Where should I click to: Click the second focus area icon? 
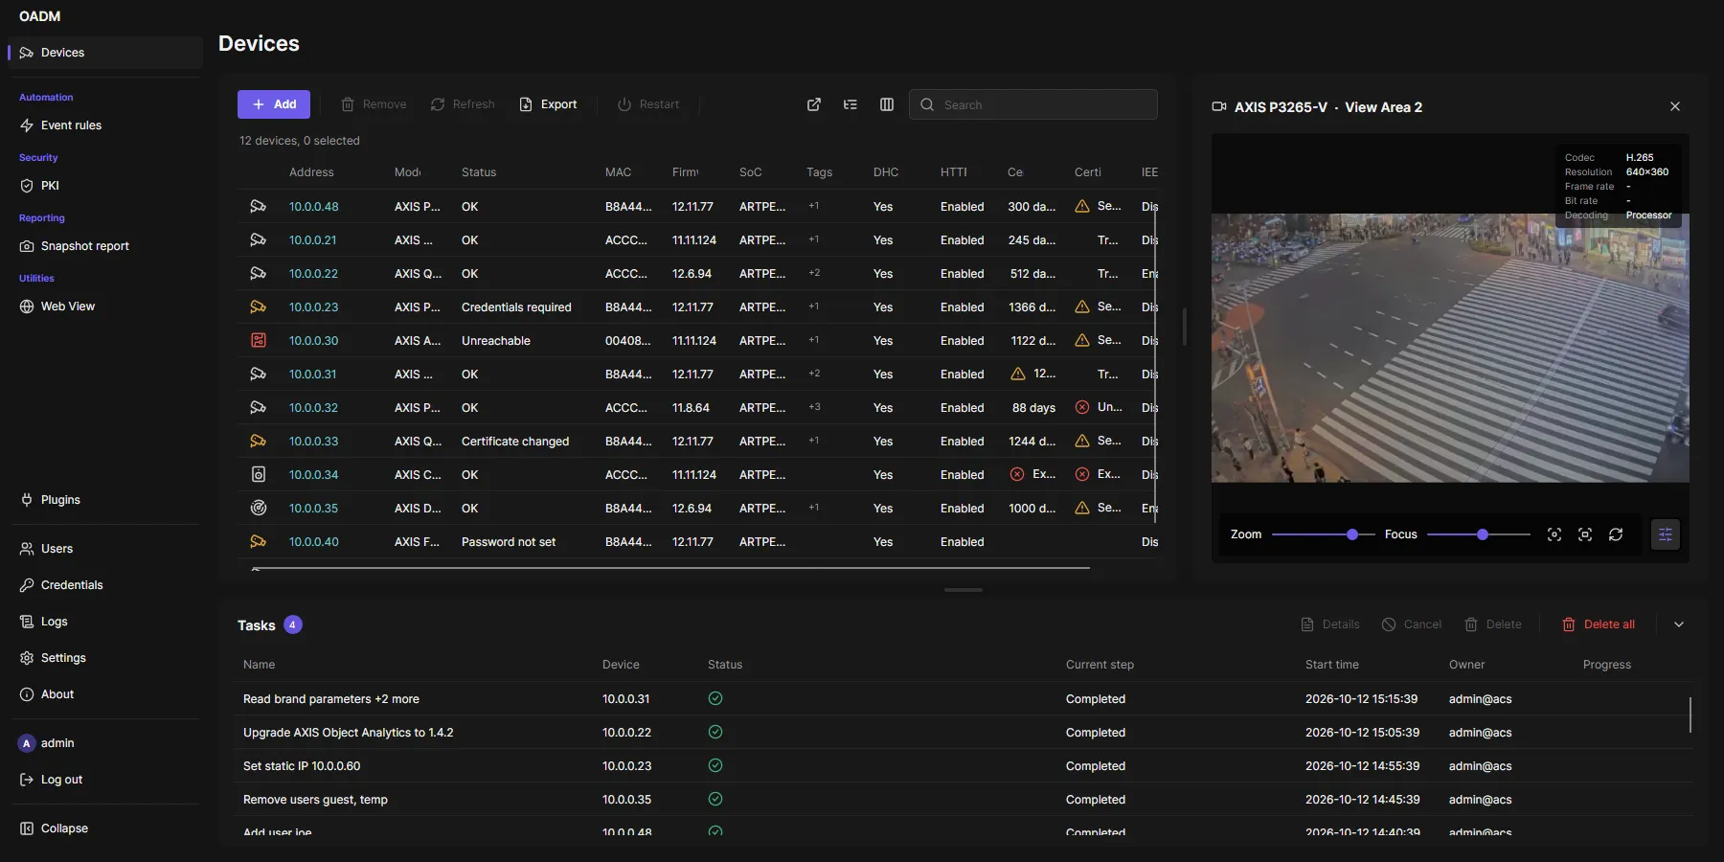pos(1585,534)
